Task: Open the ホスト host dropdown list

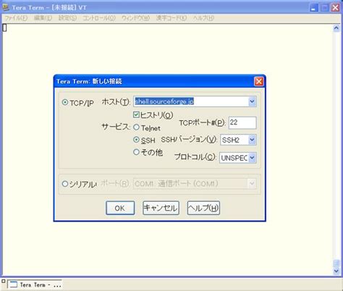Action: [252, 101]
